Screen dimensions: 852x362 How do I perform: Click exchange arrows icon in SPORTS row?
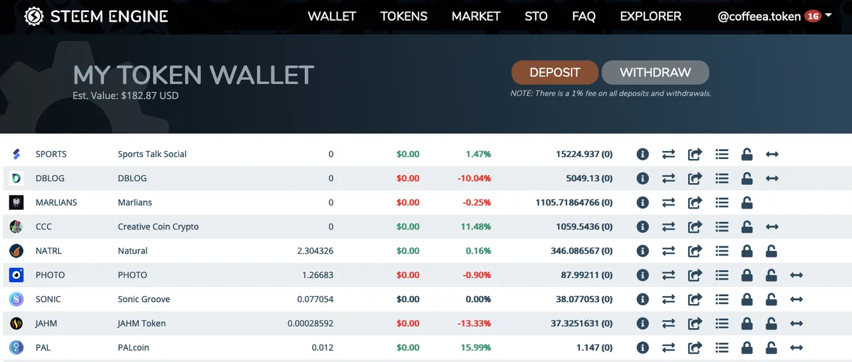[x=668, y=154]
